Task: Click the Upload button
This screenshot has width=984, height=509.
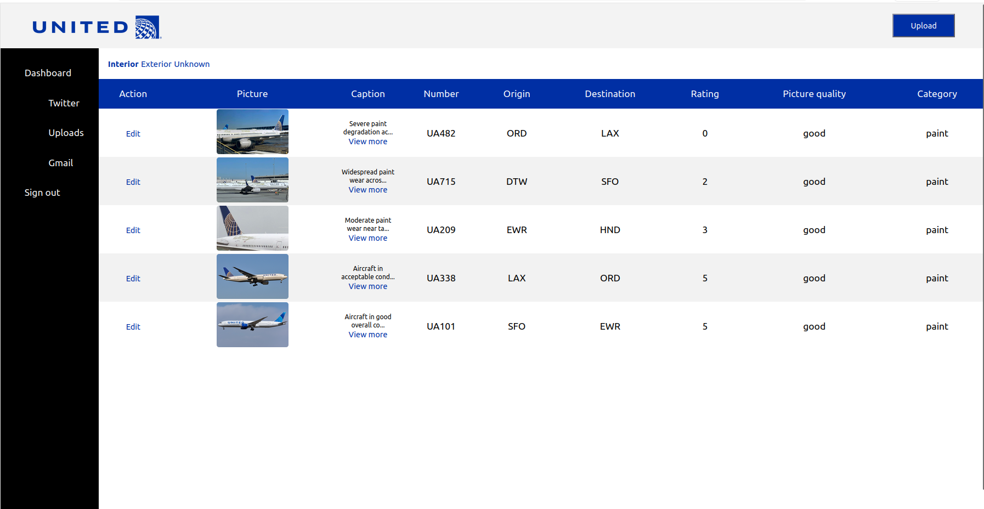Action: click(x=923, y=25)
